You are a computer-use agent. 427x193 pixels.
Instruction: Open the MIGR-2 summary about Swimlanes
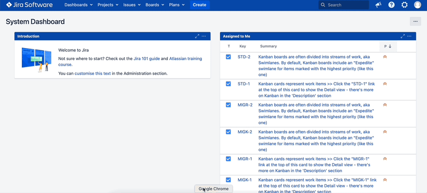click(316, 113)
